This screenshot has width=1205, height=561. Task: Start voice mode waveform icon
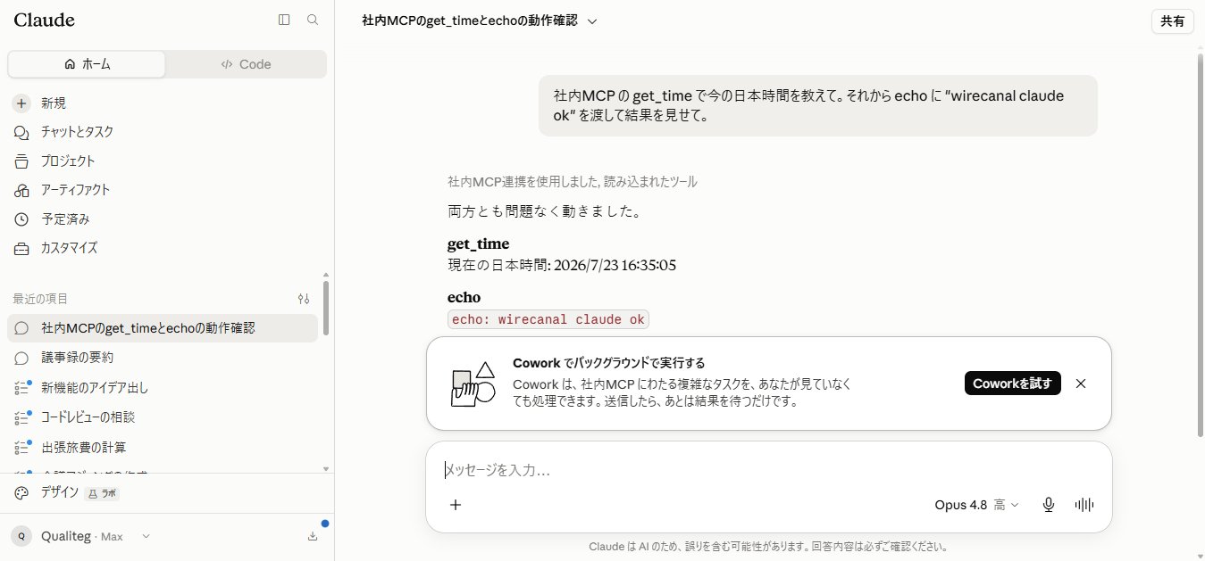coord(1084,505)
